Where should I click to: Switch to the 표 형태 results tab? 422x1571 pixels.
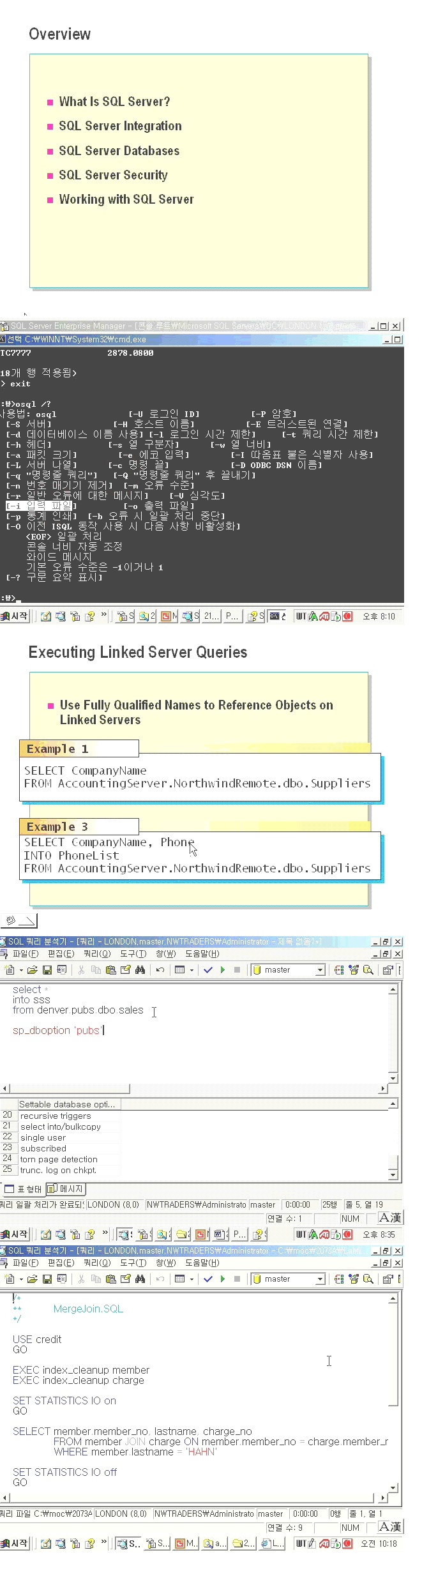(x=23, y=1189)
